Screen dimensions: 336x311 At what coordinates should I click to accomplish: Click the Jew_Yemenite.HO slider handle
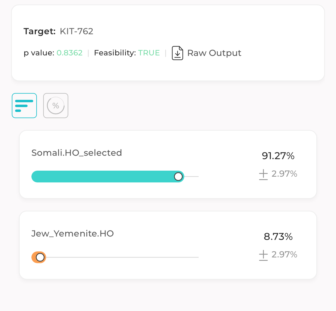tap(40, 257)
